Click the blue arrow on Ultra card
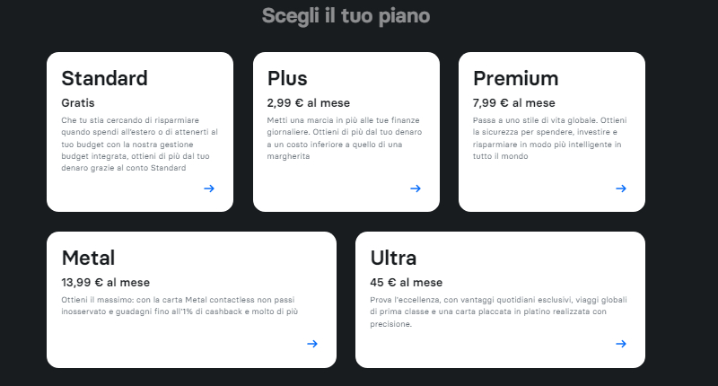 pos(621,344)
